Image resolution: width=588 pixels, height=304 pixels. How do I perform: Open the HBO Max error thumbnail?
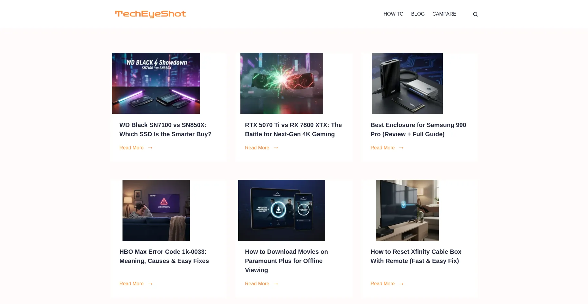point(156,210)
